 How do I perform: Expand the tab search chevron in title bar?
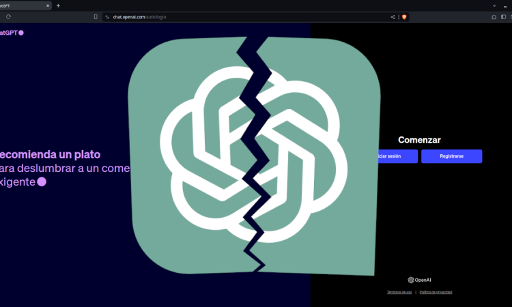click(x=494, y=5)
